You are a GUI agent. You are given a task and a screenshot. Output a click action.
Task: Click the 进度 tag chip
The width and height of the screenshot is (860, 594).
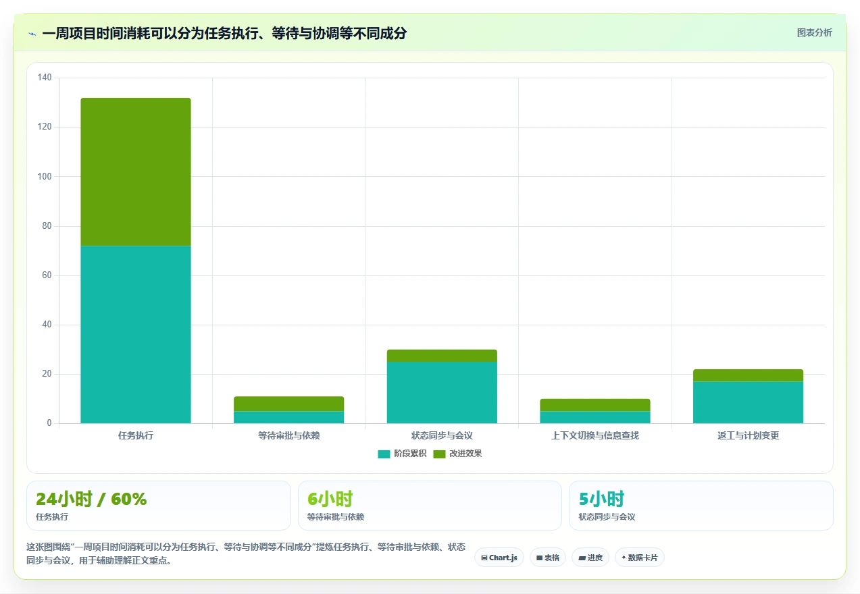(590, 558)
